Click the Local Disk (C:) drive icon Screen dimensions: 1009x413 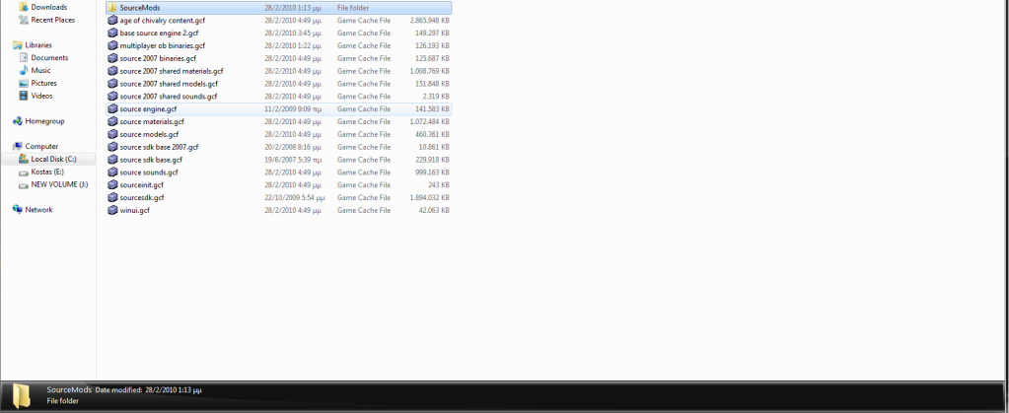coord(23,159)
